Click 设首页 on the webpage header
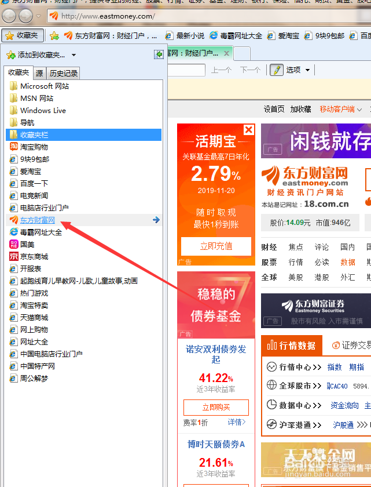 pyautogui.click(x=274, y=109)
